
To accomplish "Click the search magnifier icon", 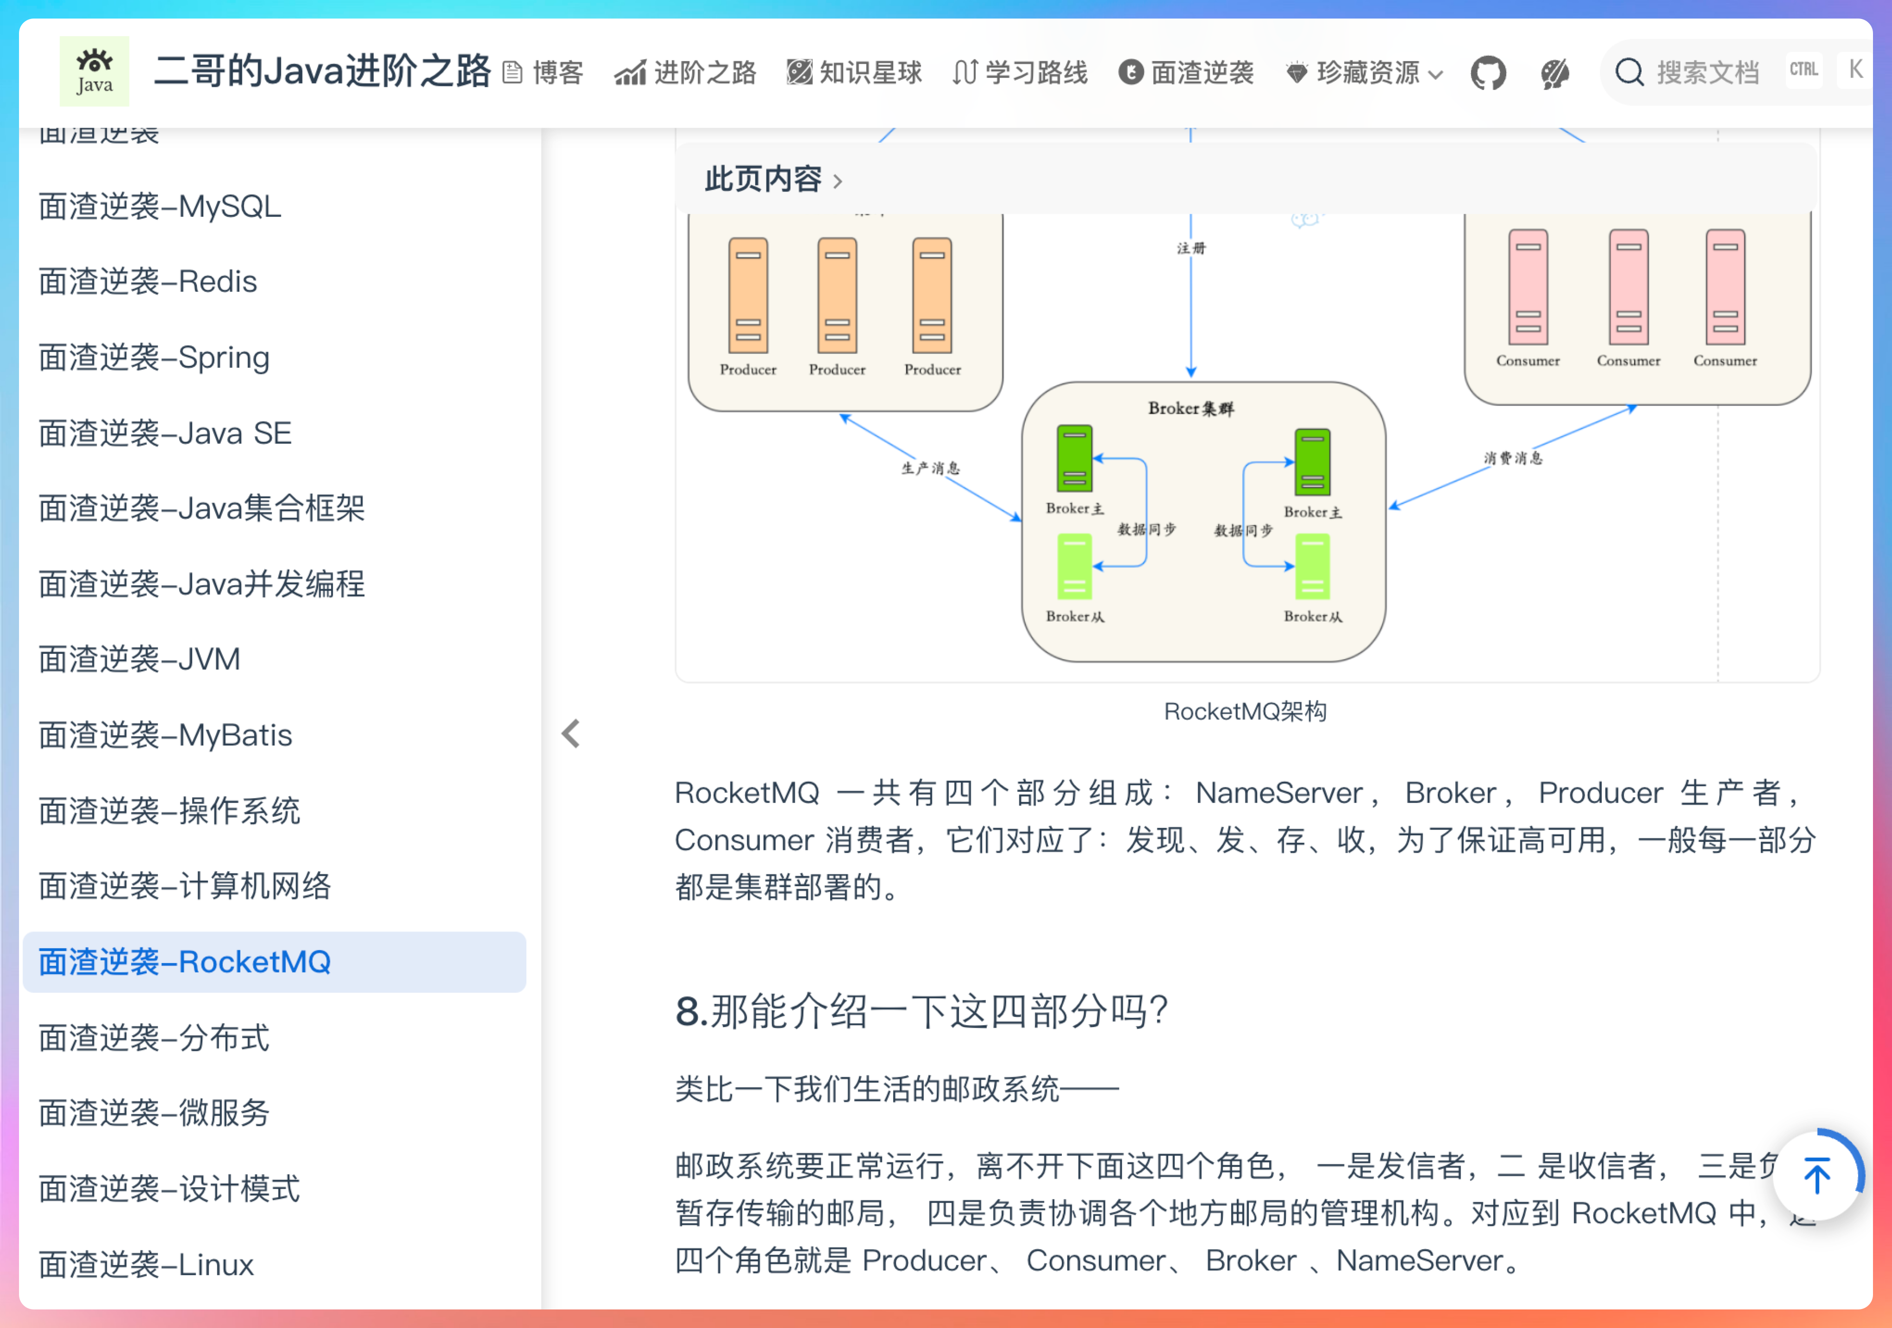I will 1629,72.
